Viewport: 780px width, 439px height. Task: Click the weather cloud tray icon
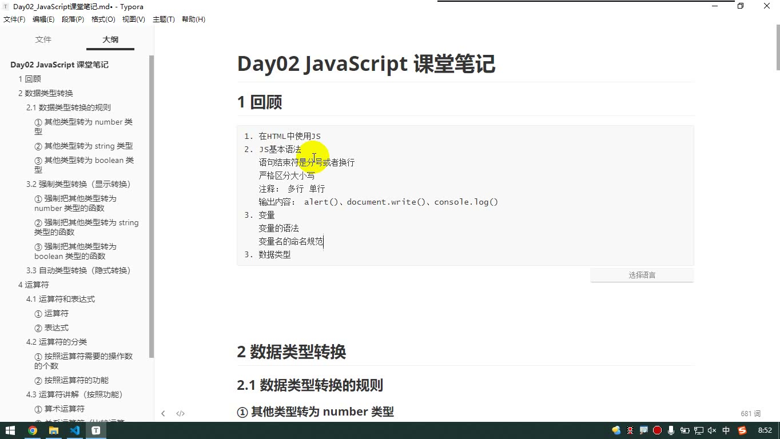[616, 430]
